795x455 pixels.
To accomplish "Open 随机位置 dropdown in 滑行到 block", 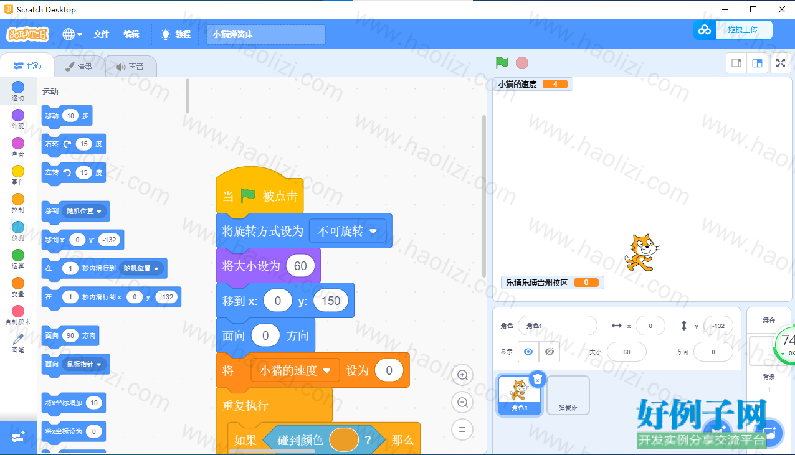I will 141,268.
